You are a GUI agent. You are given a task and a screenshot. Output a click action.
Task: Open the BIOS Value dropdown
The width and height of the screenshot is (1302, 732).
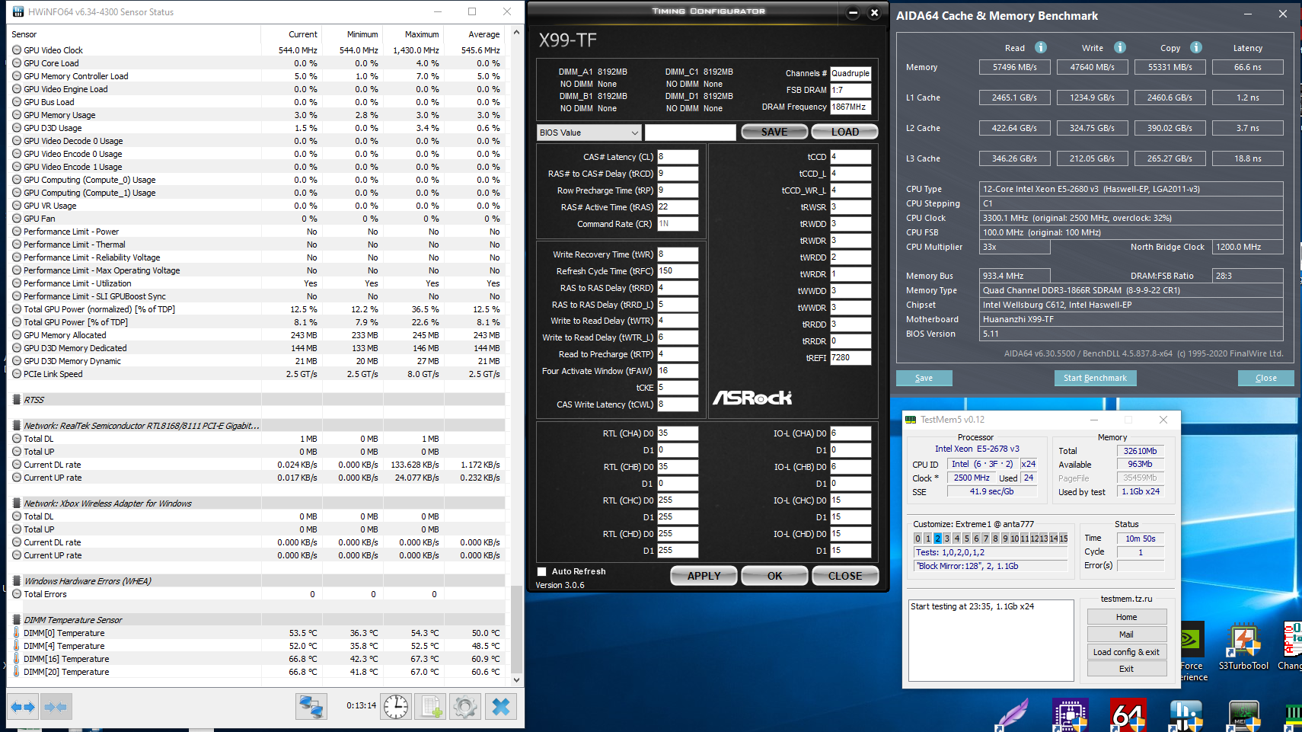click(x=589, y=133)
